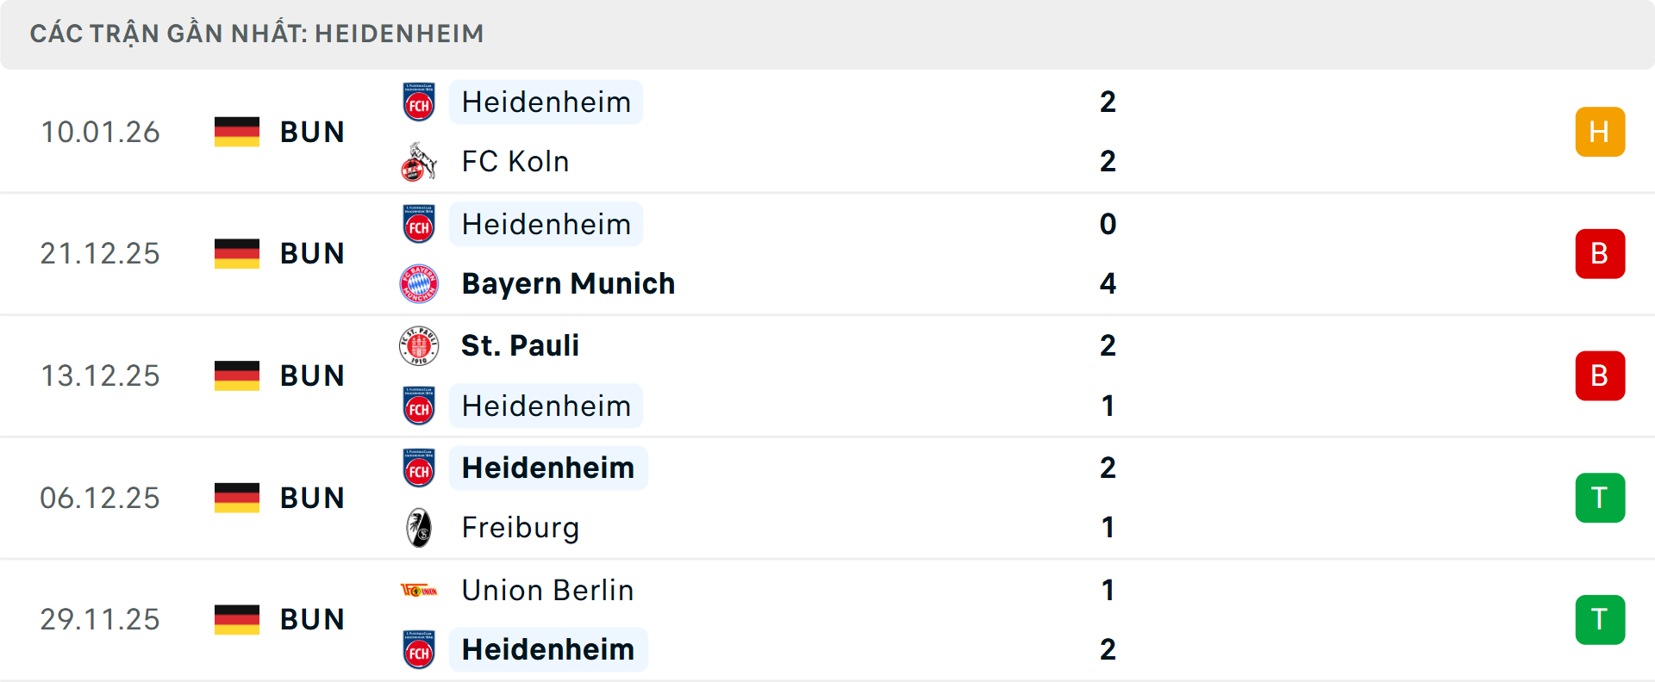
Task: Open the St. Pauli club emblem
Action: tap(419, 344)
